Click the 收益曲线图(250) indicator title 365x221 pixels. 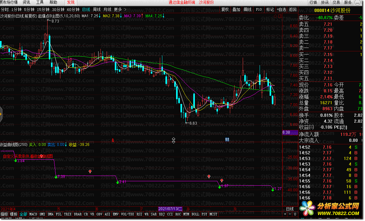coord(14,145)
